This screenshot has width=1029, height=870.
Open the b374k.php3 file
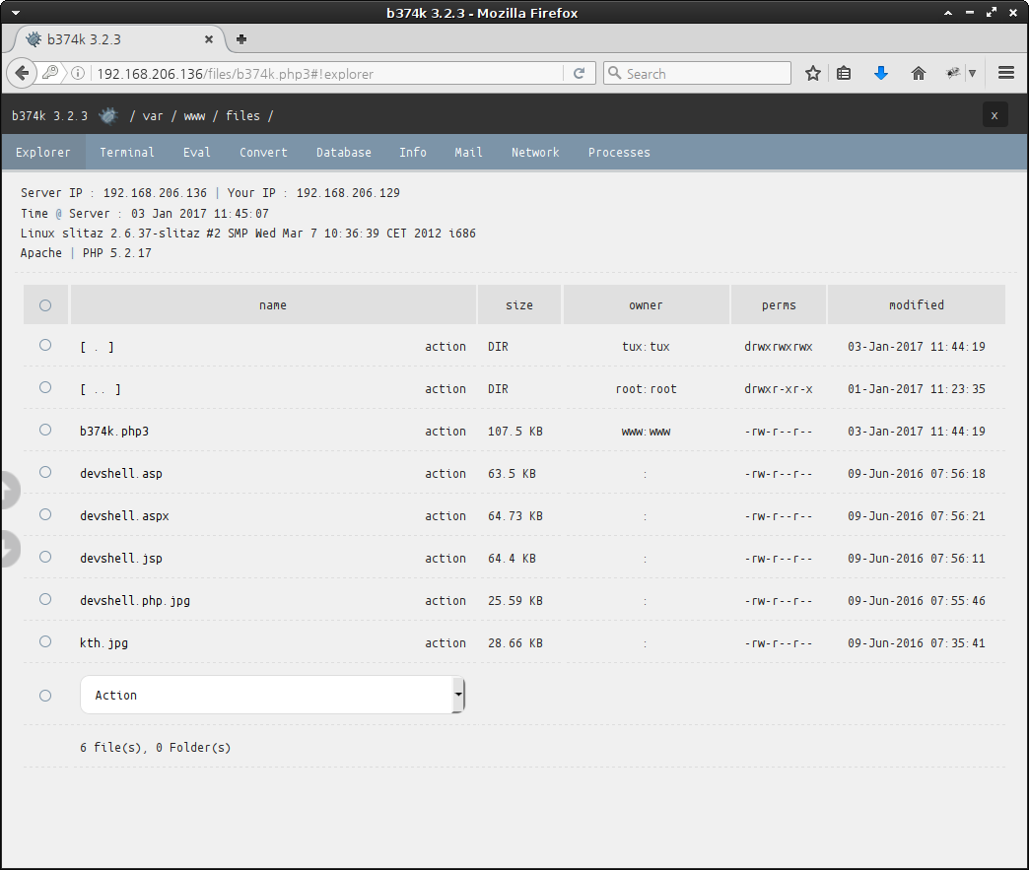pos(114,432)
